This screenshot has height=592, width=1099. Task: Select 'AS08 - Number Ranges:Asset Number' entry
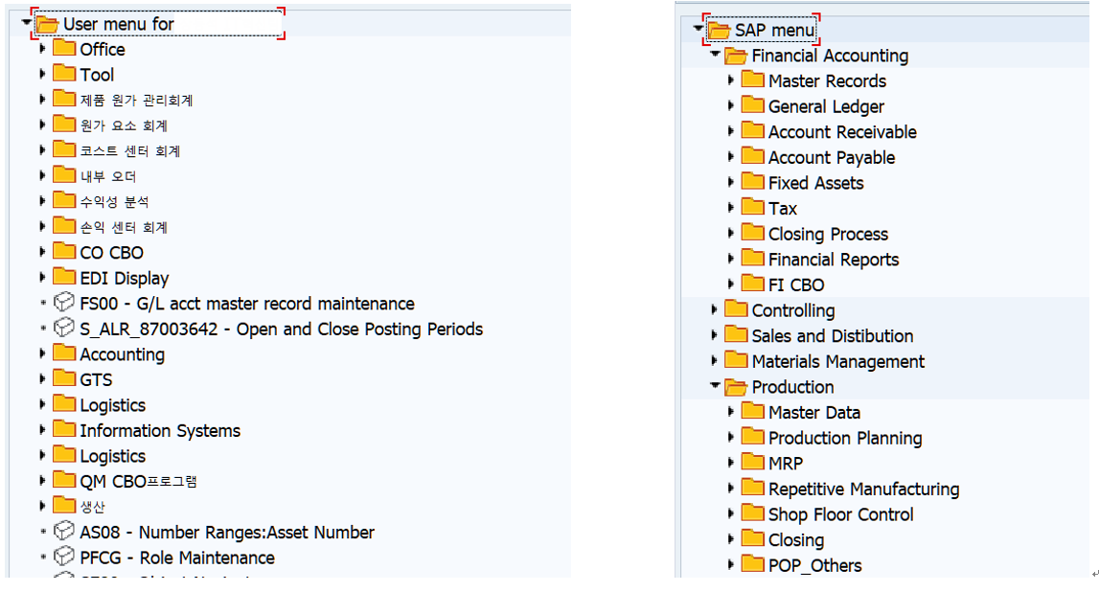tap(227, 533)
